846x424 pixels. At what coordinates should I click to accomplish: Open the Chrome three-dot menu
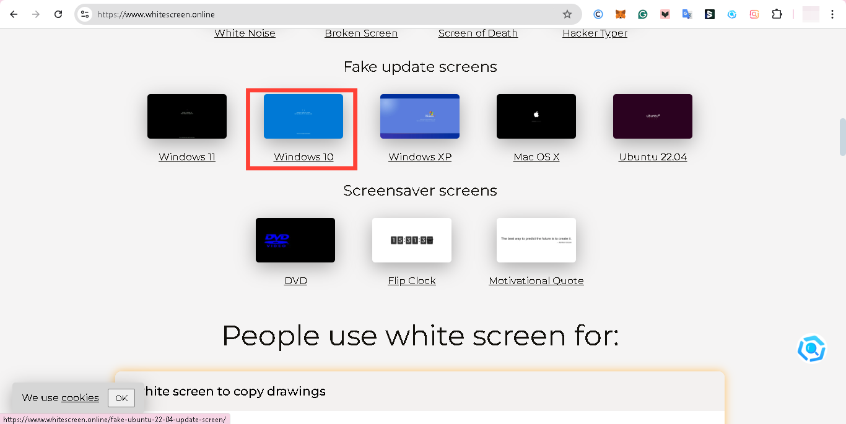pos(832,14)
